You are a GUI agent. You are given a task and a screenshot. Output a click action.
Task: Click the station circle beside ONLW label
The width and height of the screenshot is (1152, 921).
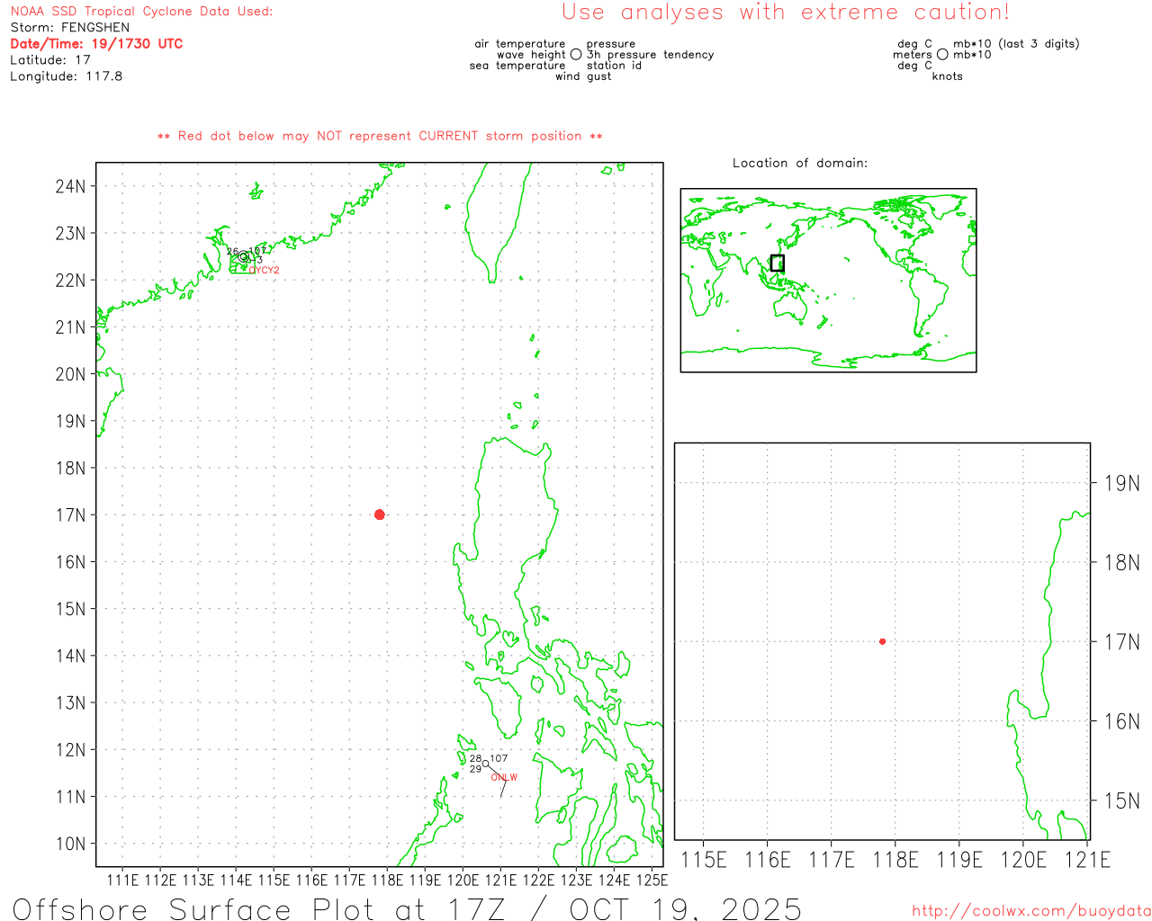click(x=486, y=764)
